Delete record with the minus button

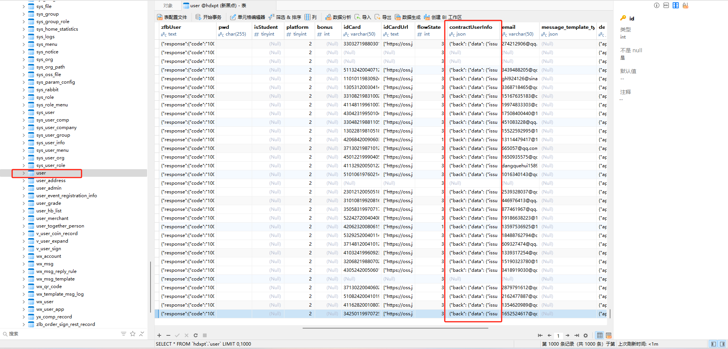coord(168,335)
